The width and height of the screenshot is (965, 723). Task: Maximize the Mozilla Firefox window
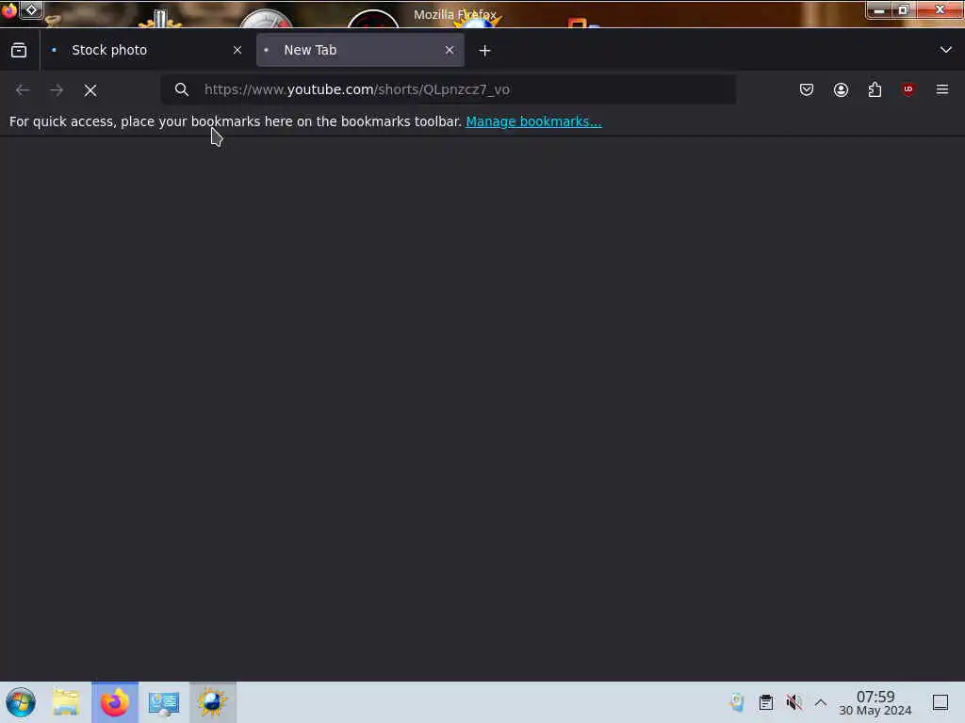pos(903,10)
